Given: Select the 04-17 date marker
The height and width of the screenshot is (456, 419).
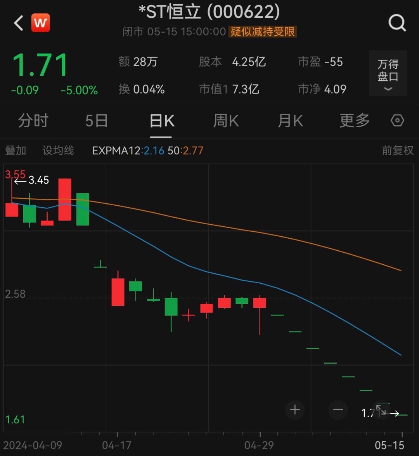Looking at the screenshot, I should tap(117, 445).
